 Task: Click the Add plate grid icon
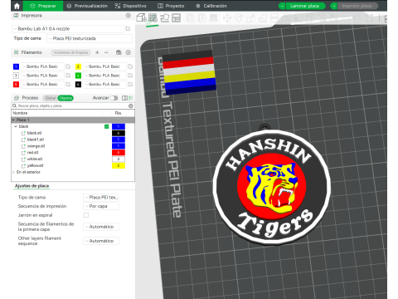coord(153,18)
